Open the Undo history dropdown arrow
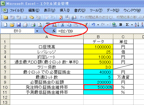This screenshot has width=144, height=105. tap(98, 25)
